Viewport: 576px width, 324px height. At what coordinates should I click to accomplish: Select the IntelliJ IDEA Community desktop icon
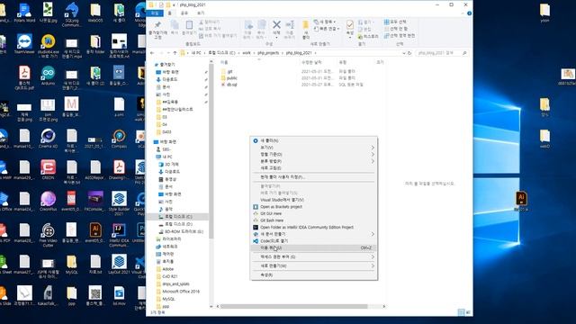[119, 235]
